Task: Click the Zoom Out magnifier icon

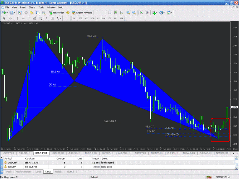Action: point(134,13)
